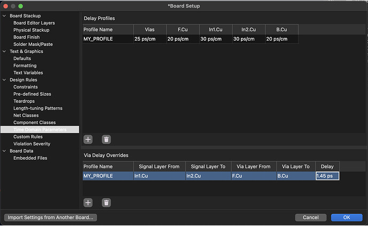
Task: Collapse the Design Rules tree section
Action: coord(5,80)
